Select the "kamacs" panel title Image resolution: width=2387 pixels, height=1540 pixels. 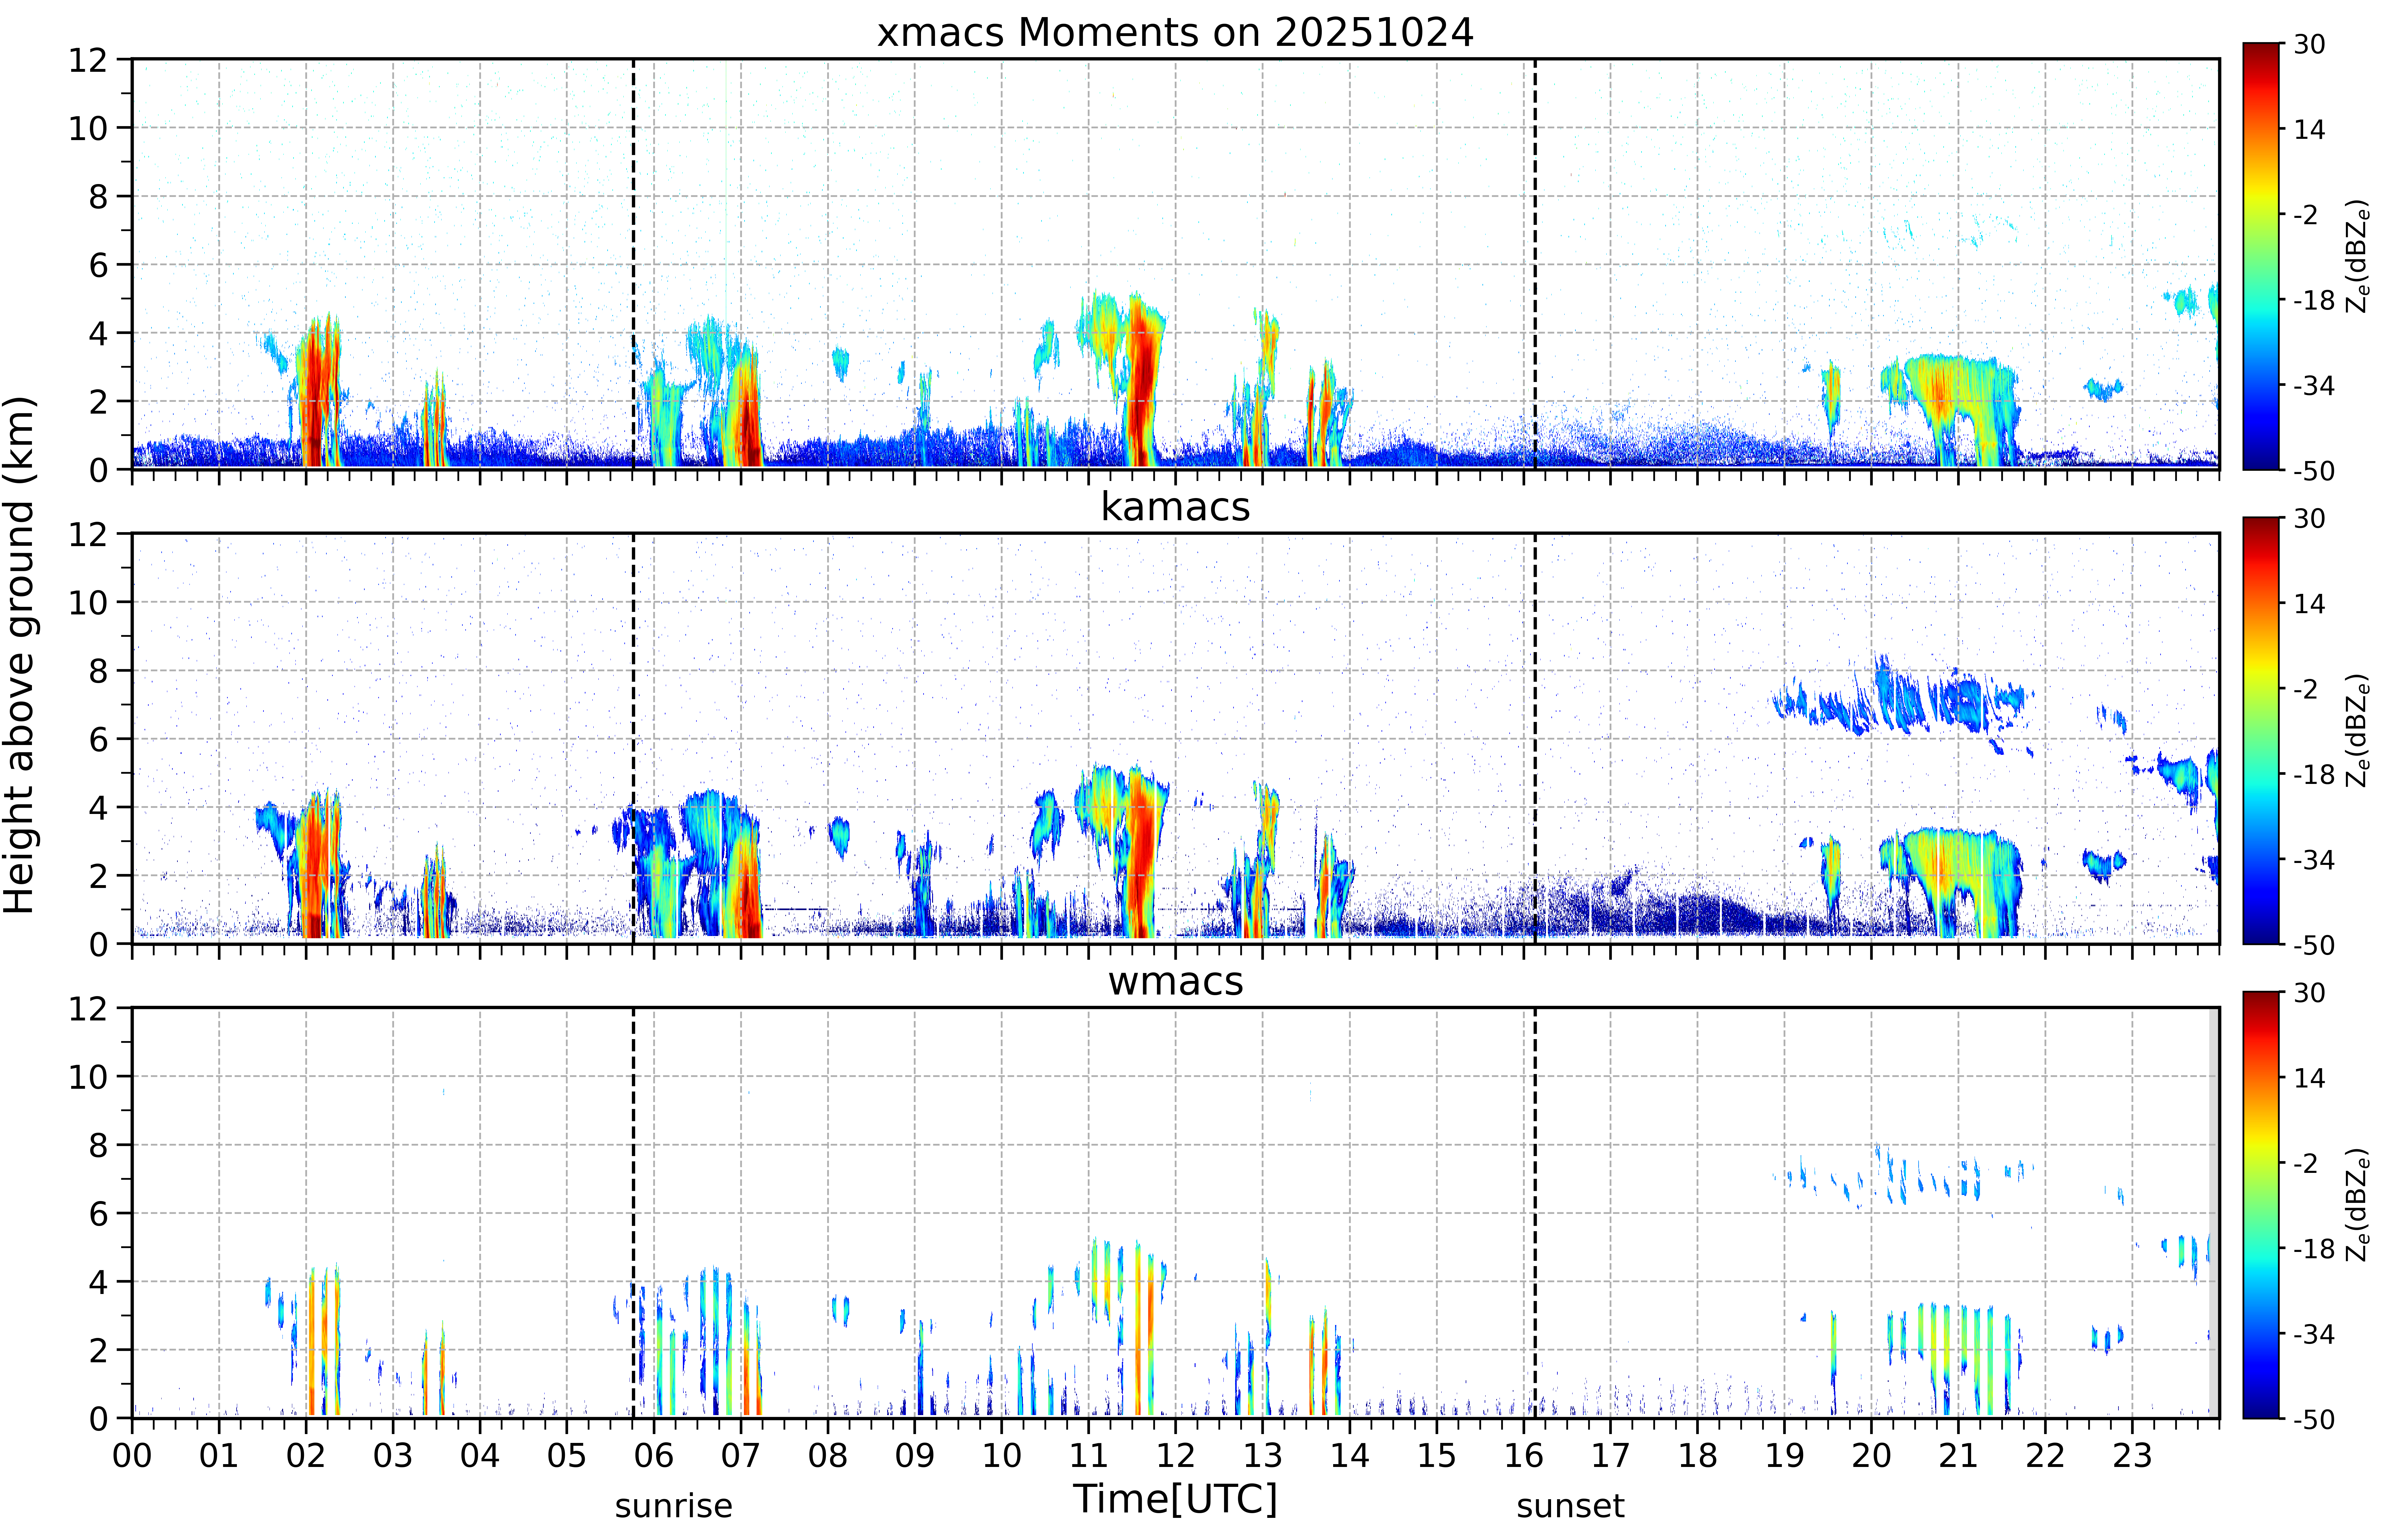pyautogui.click(x=1175, y=507)
